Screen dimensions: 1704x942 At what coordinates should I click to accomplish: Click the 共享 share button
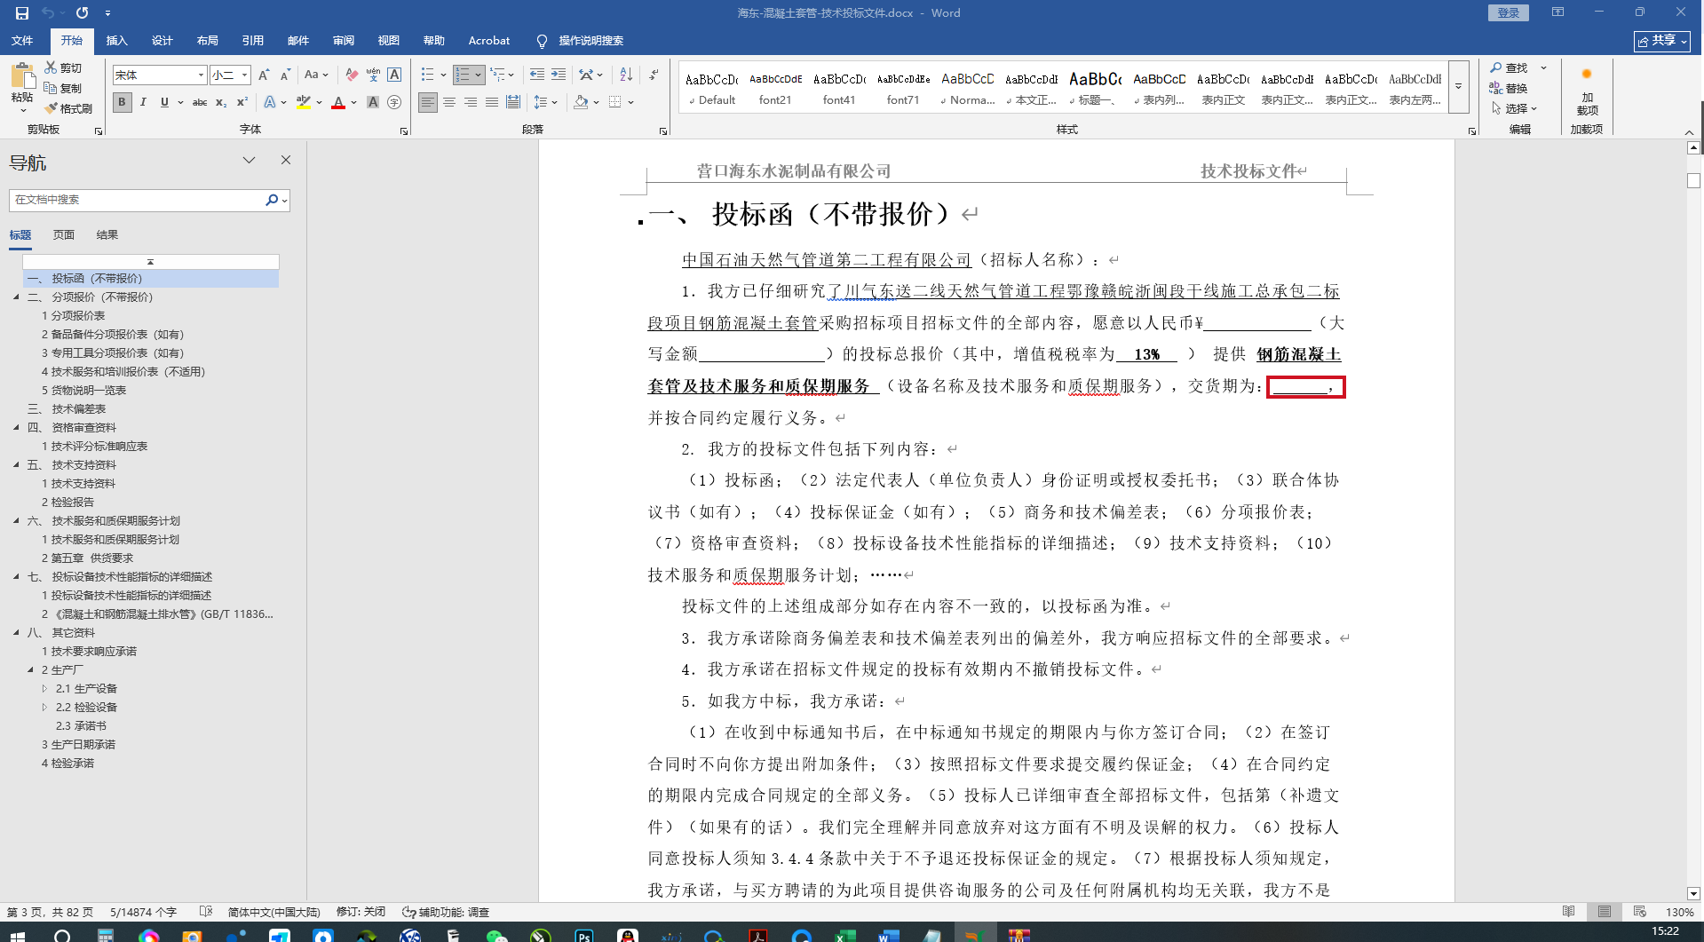pos(1661,41)
